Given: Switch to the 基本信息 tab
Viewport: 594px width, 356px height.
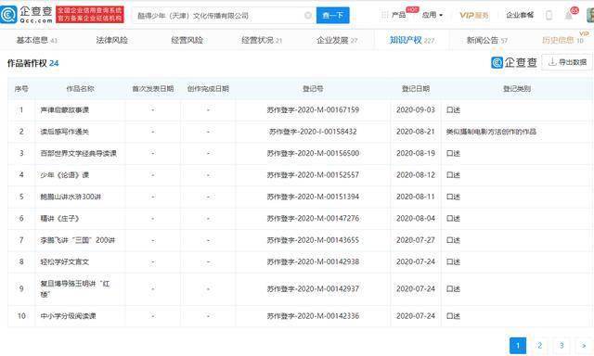Looking at the screenshot, I should 37,40.
